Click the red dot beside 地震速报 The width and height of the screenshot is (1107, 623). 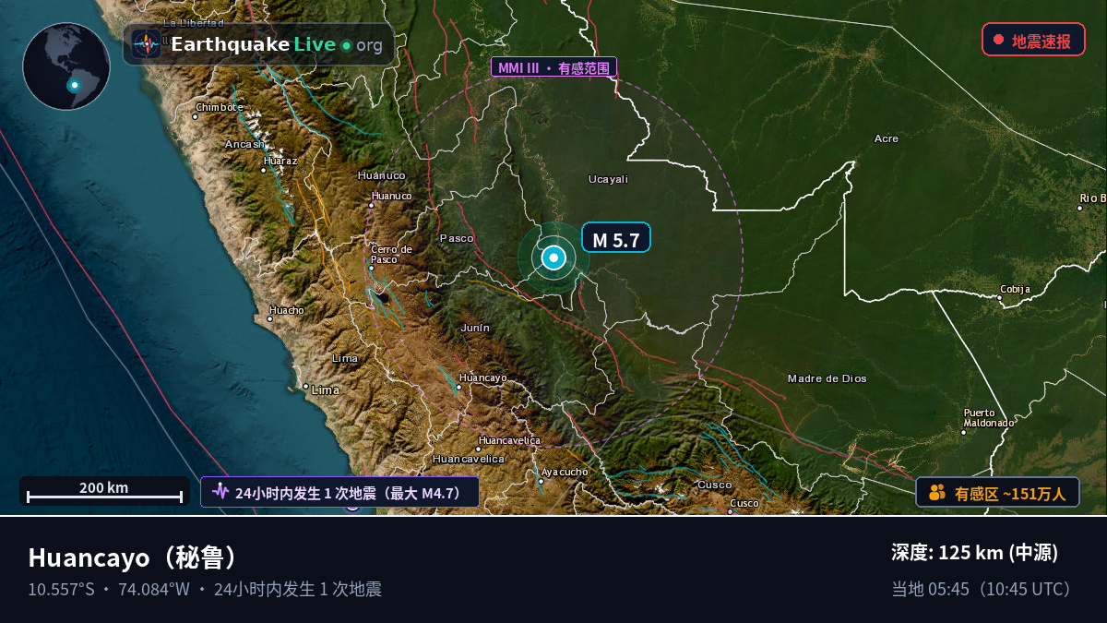point(998,41)
